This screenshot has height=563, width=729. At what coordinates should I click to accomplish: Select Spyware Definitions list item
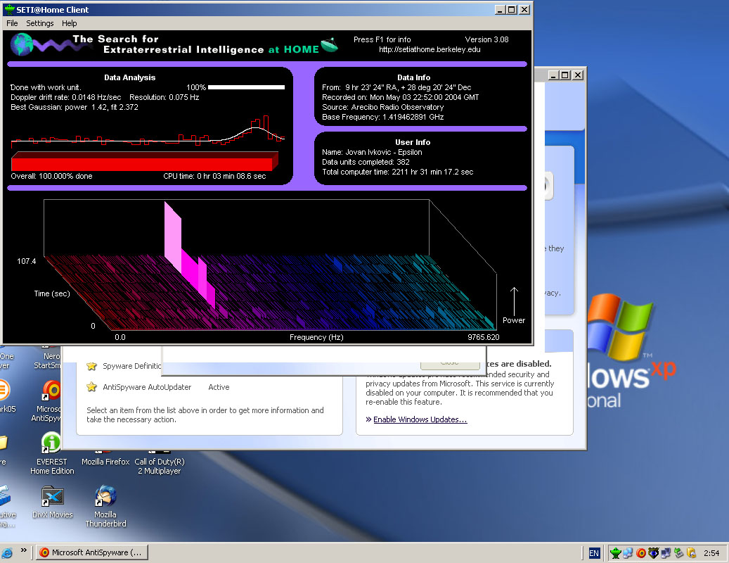click(131, 366)
